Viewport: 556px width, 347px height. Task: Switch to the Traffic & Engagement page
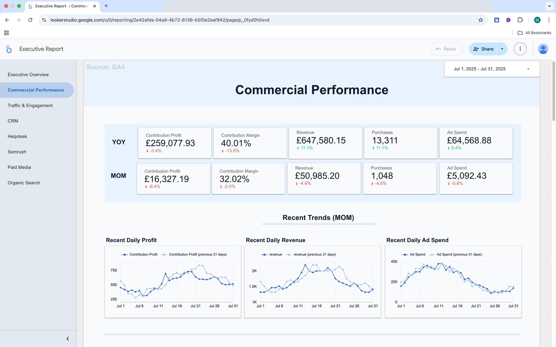coord(30,105)
